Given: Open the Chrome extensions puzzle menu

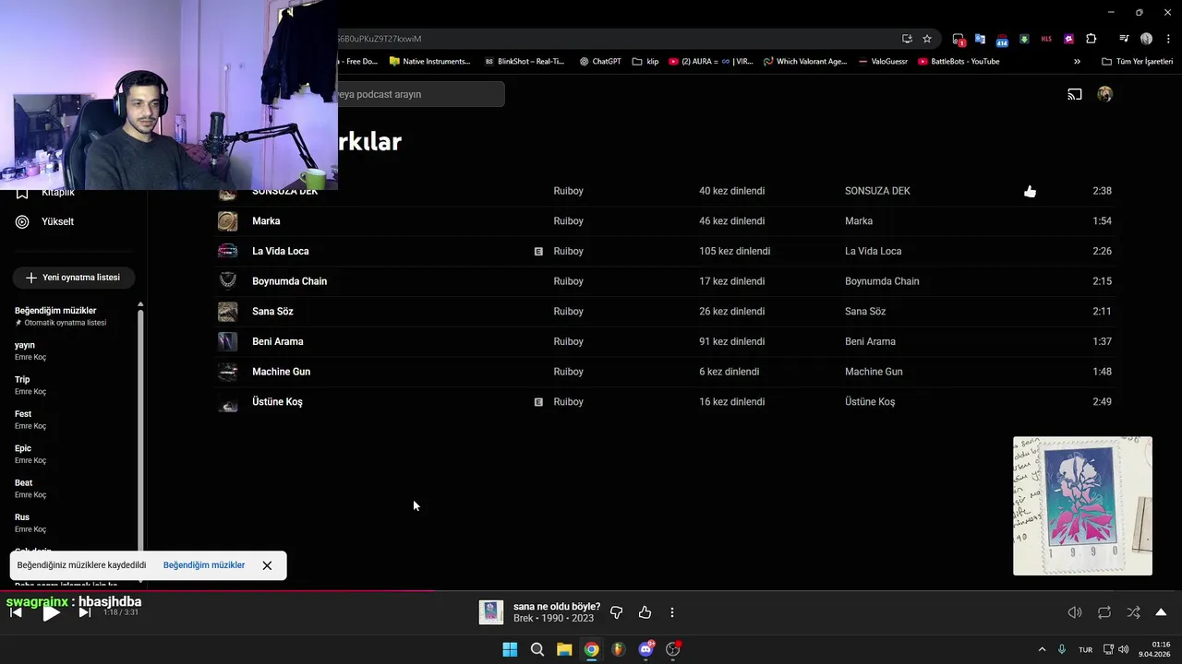Looking at the screenshot, I should pos(1091,39).
